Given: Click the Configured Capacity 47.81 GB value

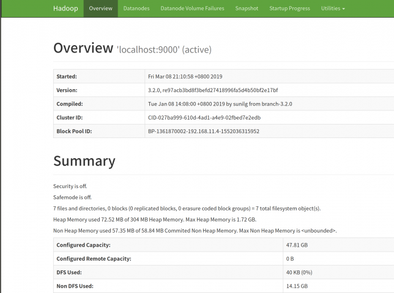Looking at the screenshot, I should [297, 245].
